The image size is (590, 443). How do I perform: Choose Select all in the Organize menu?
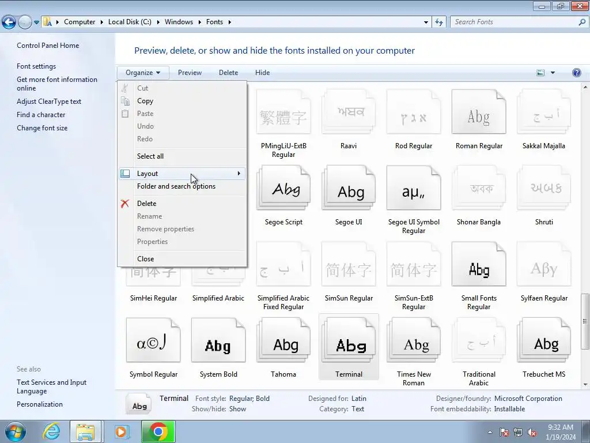click(x=182, y=156)
